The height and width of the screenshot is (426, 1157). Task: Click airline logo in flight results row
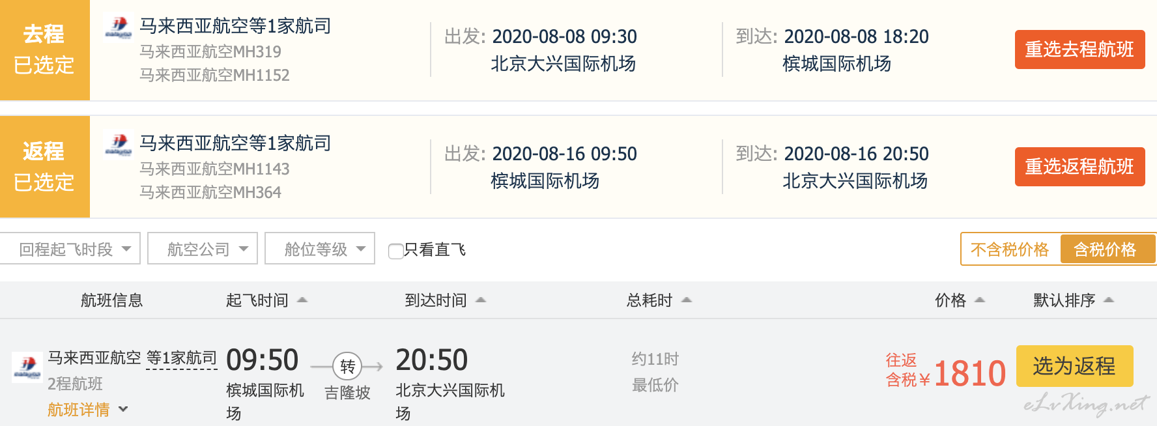coord(27,366)
